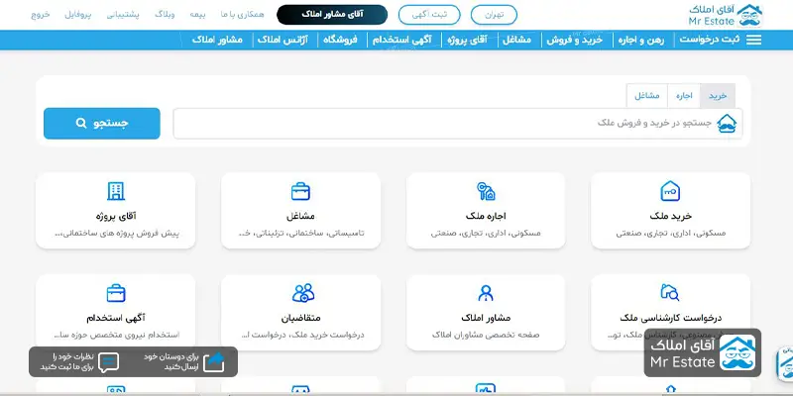Open مشاور املاک in blue navigation bar
This screenshot has height=396, width=793.
217,40
